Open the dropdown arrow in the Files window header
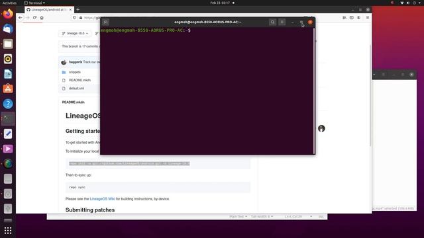The image size is (424, 238). [x=374, y=75]
